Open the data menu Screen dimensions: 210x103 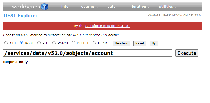tap(113, 7)
